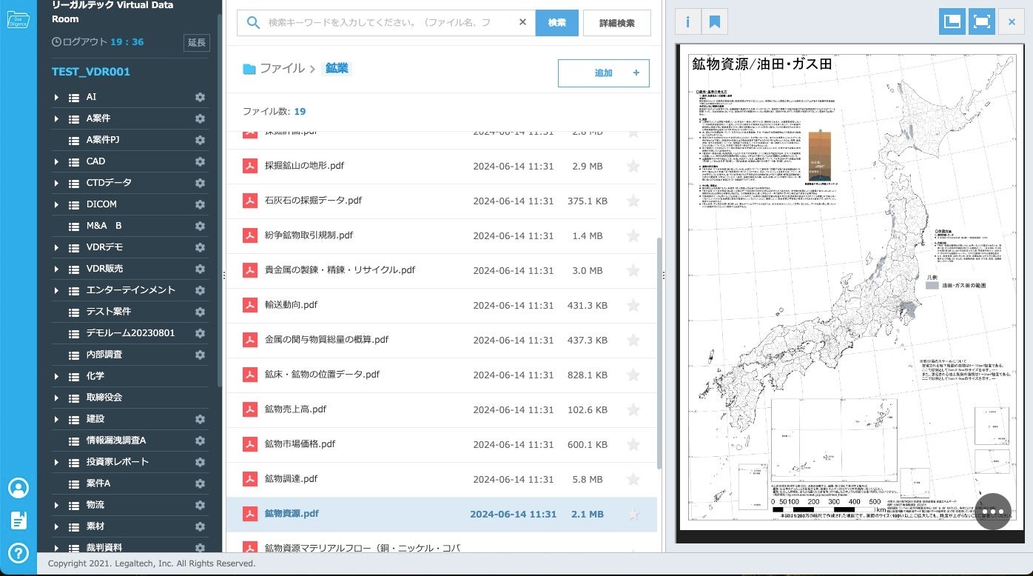The height and width of the screenshot is (576, 1033).
Task: Click the sidebar tree vertical scrollbar
Action: click(220, 200)
